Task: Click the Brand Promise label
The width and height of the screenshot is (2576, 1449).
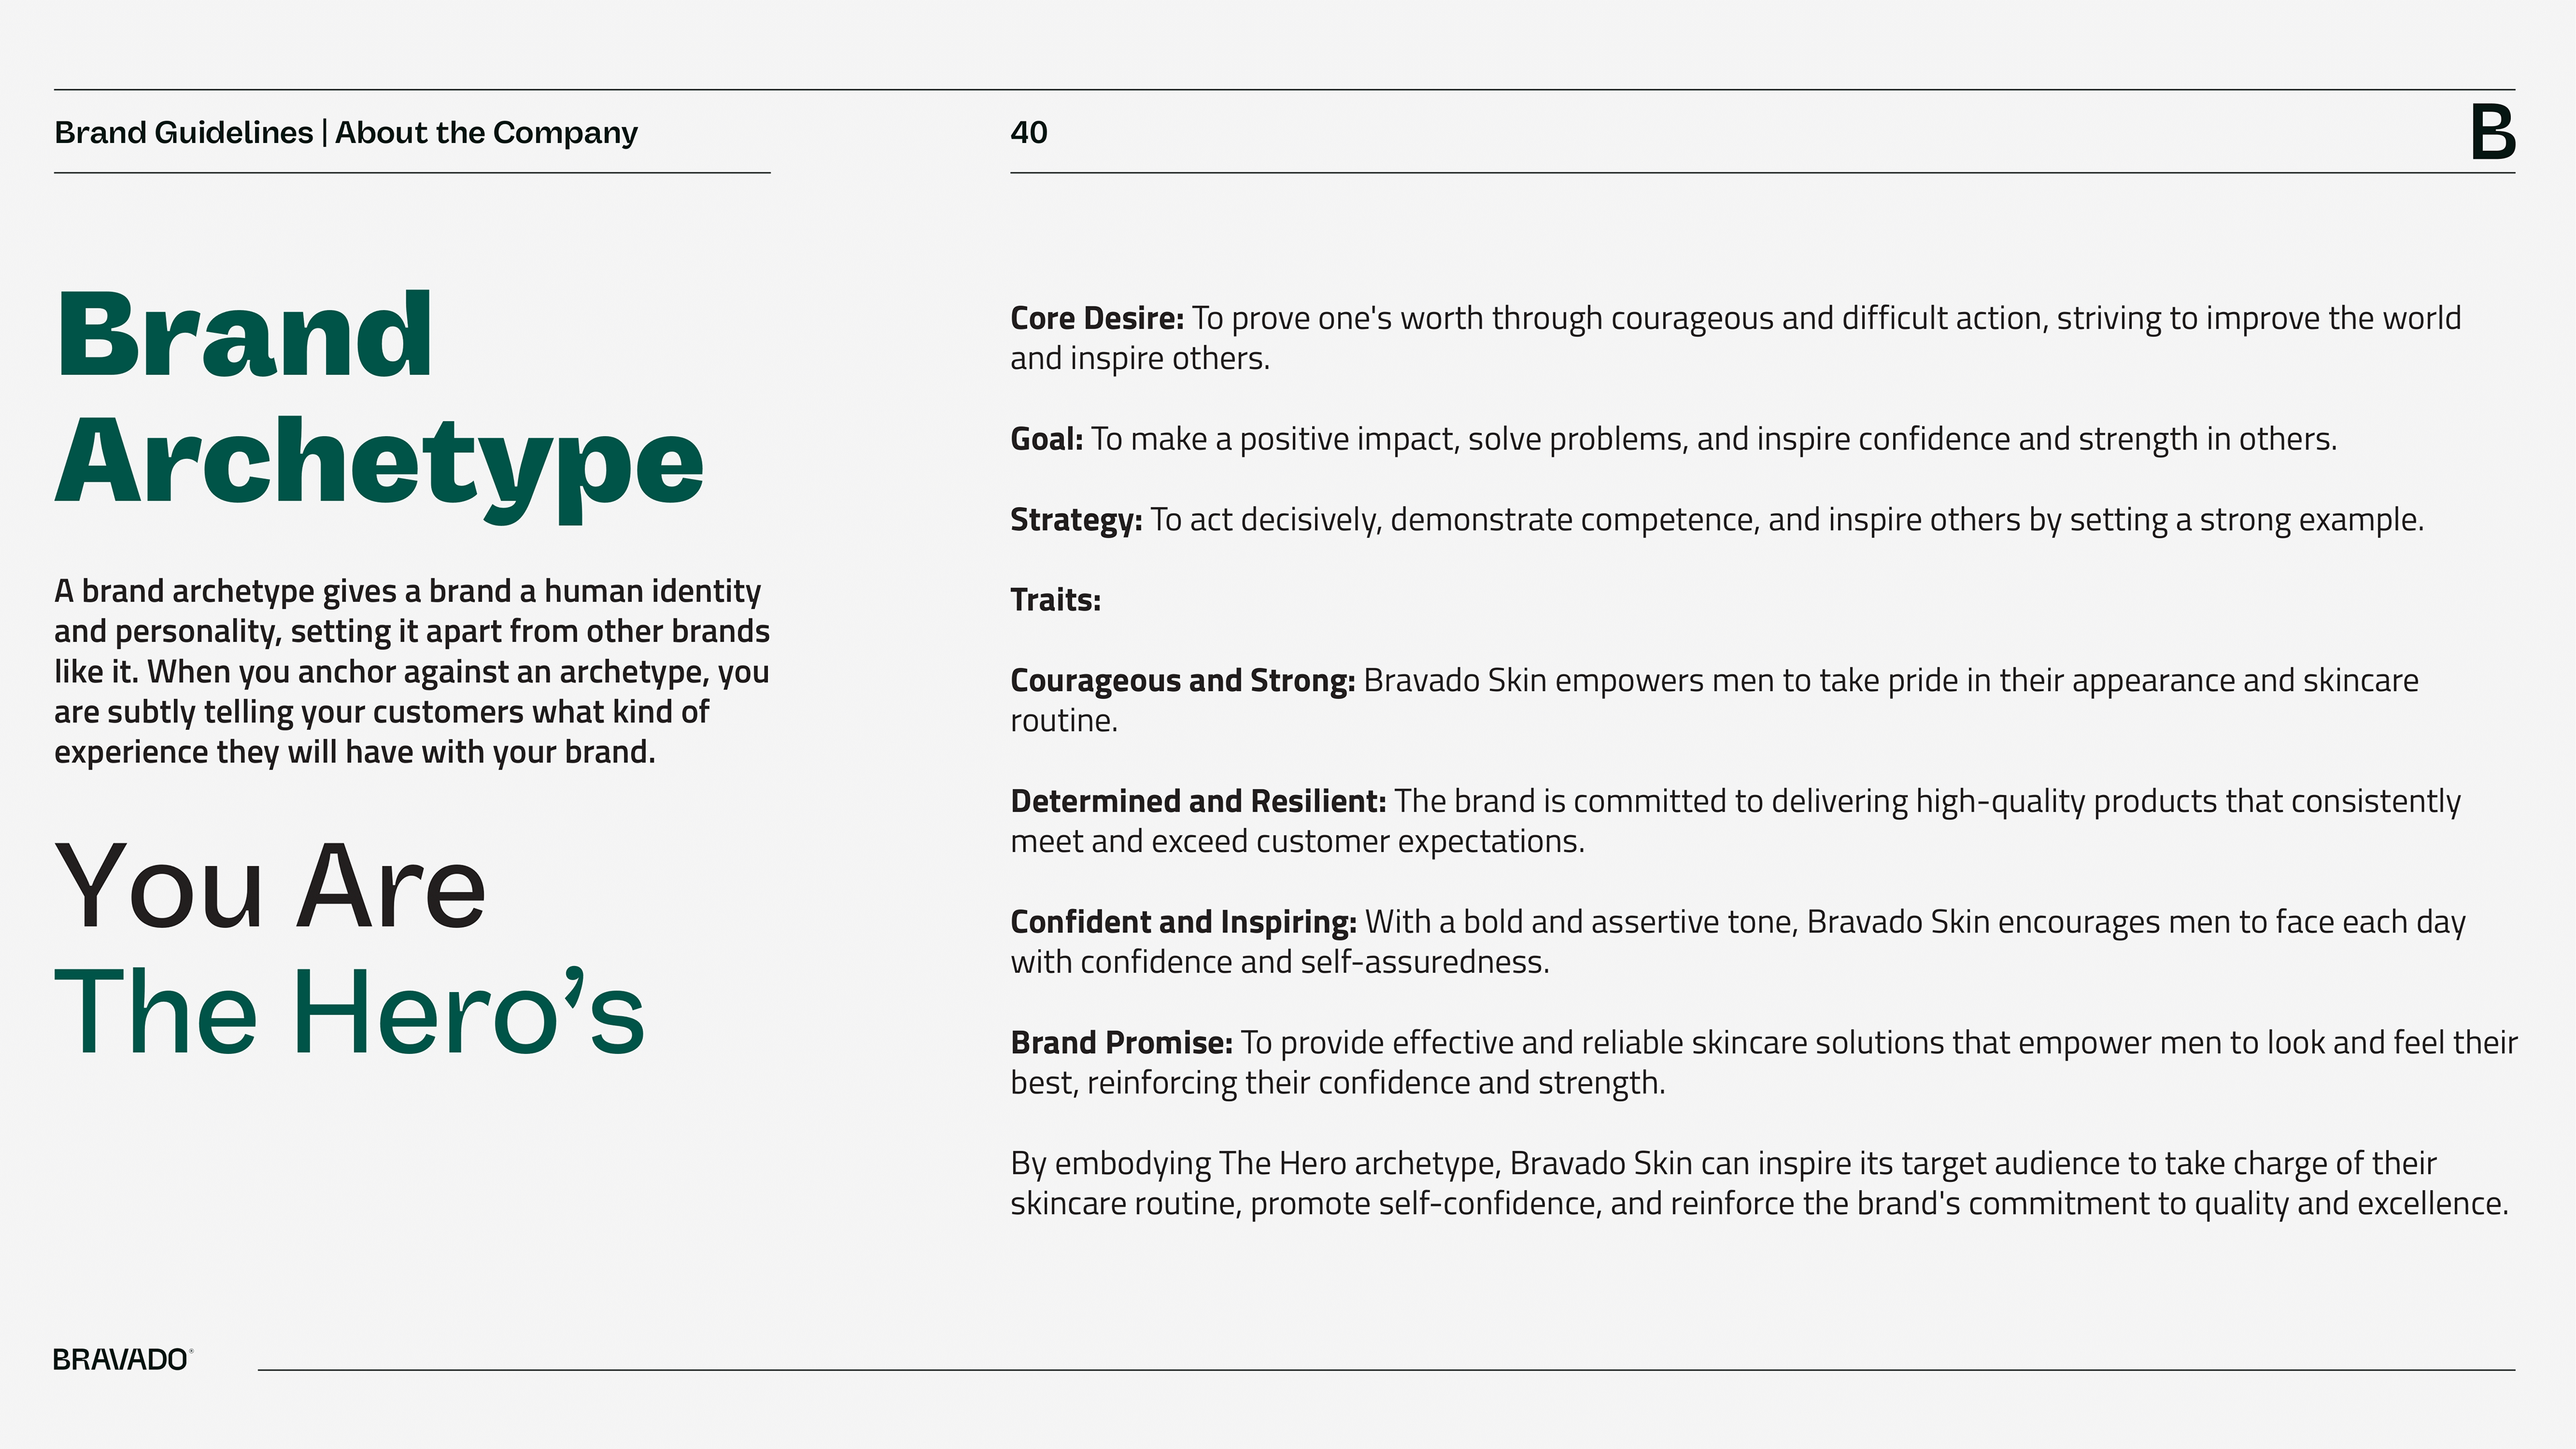Action: [1121, 1042]
